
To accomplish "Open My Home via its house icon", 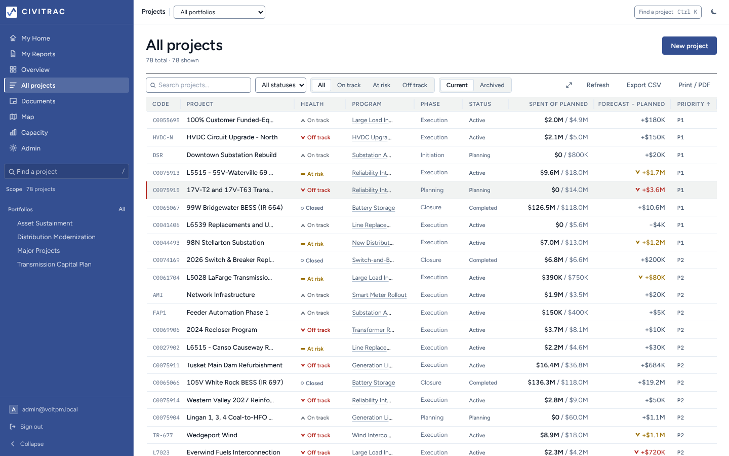I will 13,38.
